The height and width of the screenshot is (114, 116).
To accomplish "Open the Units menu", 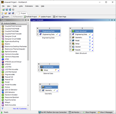I will (x=21, y=6).
